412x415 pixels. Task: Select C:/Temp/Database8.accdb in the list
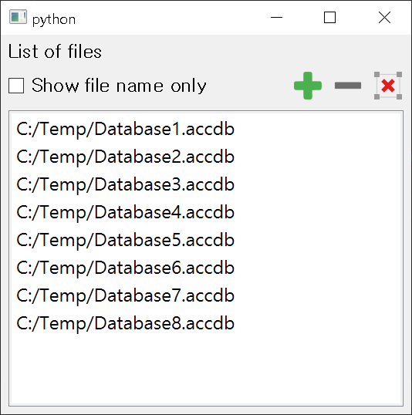(x=206, y=323)
